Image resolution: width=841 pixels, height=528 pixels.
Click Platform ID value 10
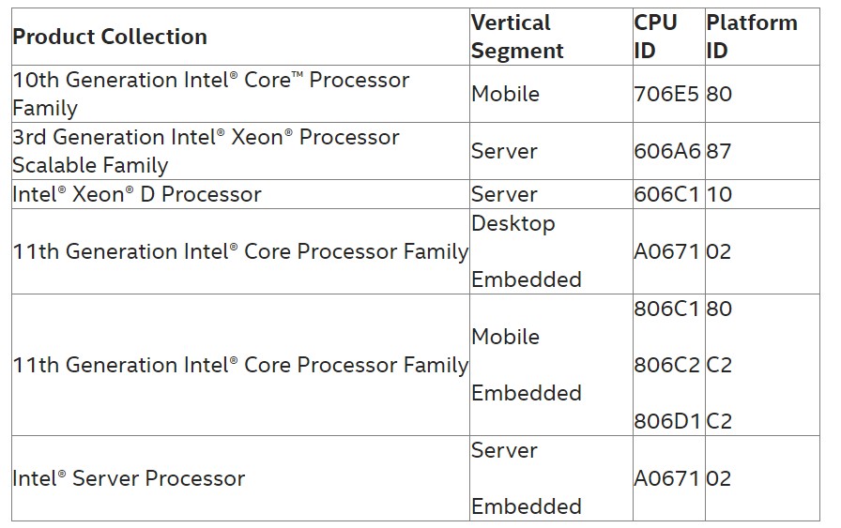click(x=719, y=194)
